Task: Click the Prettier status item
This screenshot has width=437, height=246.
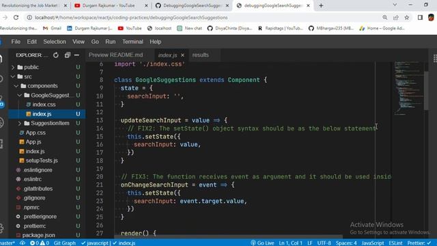Action: click(419, 243)
